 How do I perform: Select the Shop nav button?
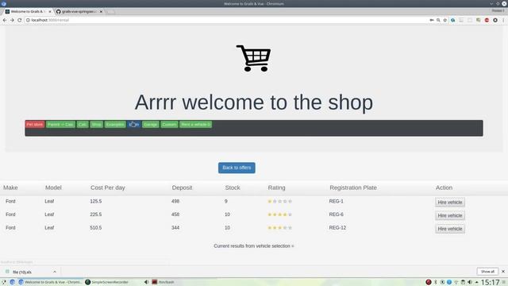coord(96,125)
